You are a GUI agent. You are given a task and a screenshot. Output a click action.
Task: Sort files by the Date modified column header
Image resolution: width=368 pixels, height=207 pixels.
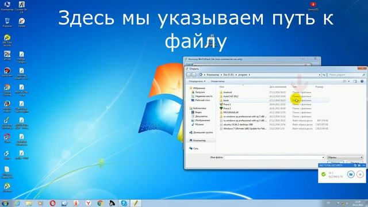(278, 87)
